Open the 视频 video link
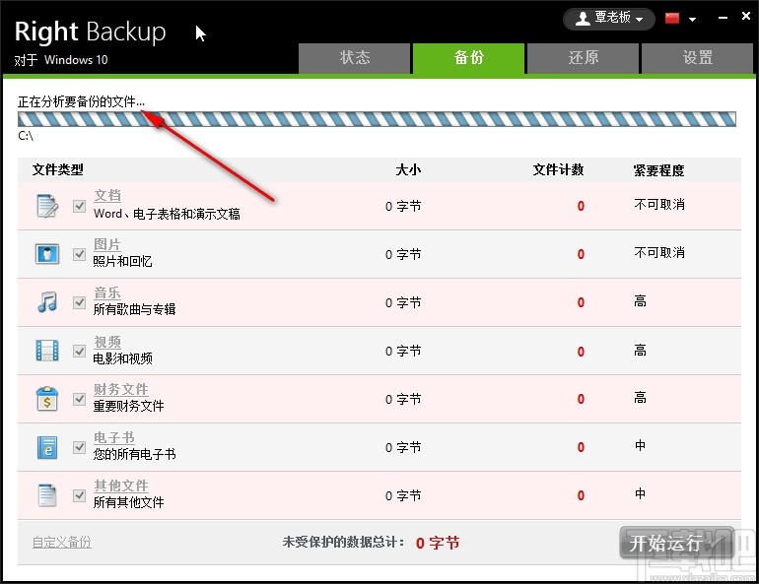This screenshot has width=759, height=584. 107,342
